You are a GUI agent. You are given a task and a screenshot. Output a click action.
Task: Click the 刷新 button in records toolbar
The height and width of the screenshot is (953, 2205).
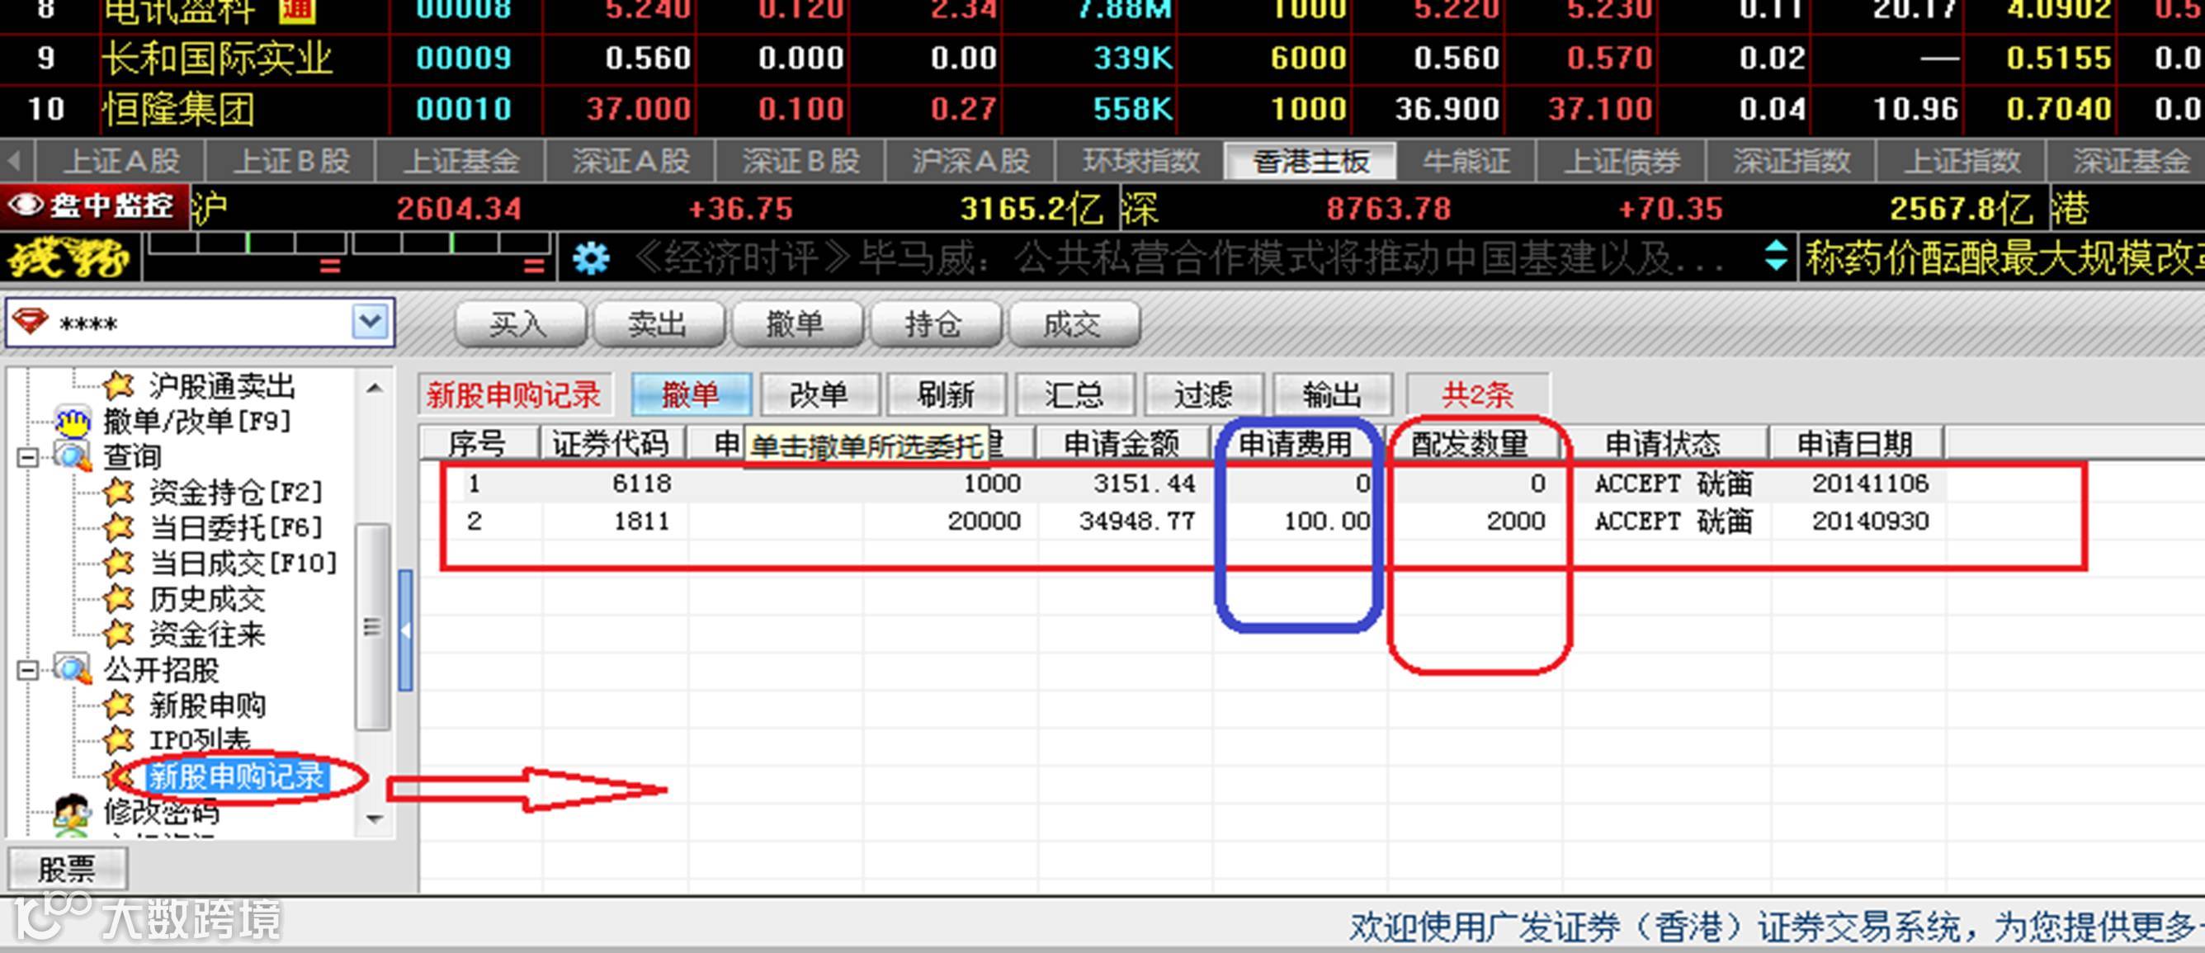point(946,394)
